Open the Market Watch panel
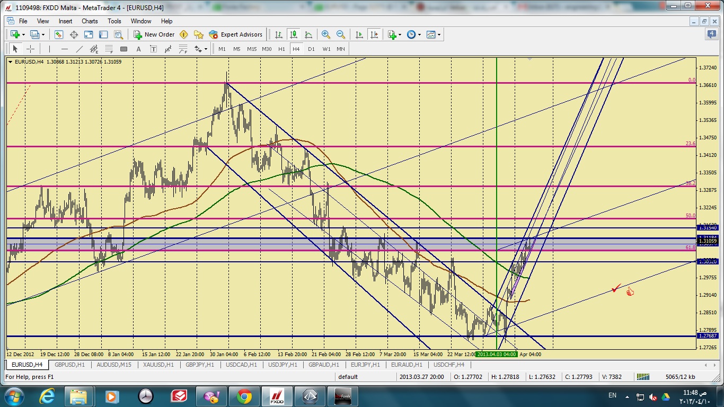The image size is (724, 407). click(59, 34)
